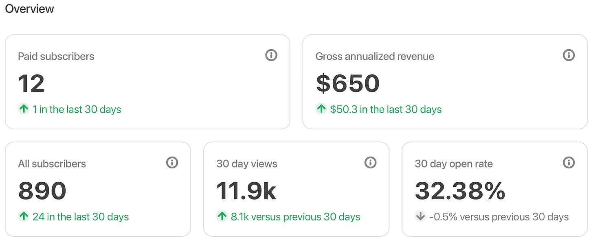
Task: Click green up arrow beside '$50.3 in the last 30 days'
Action: 321,109
